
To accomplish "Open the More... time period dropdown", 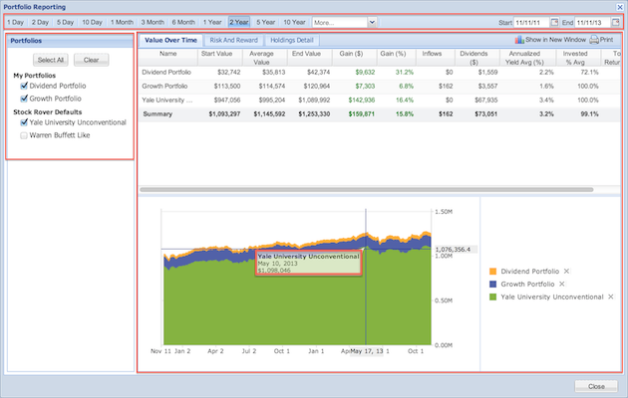I will point(372,21).
